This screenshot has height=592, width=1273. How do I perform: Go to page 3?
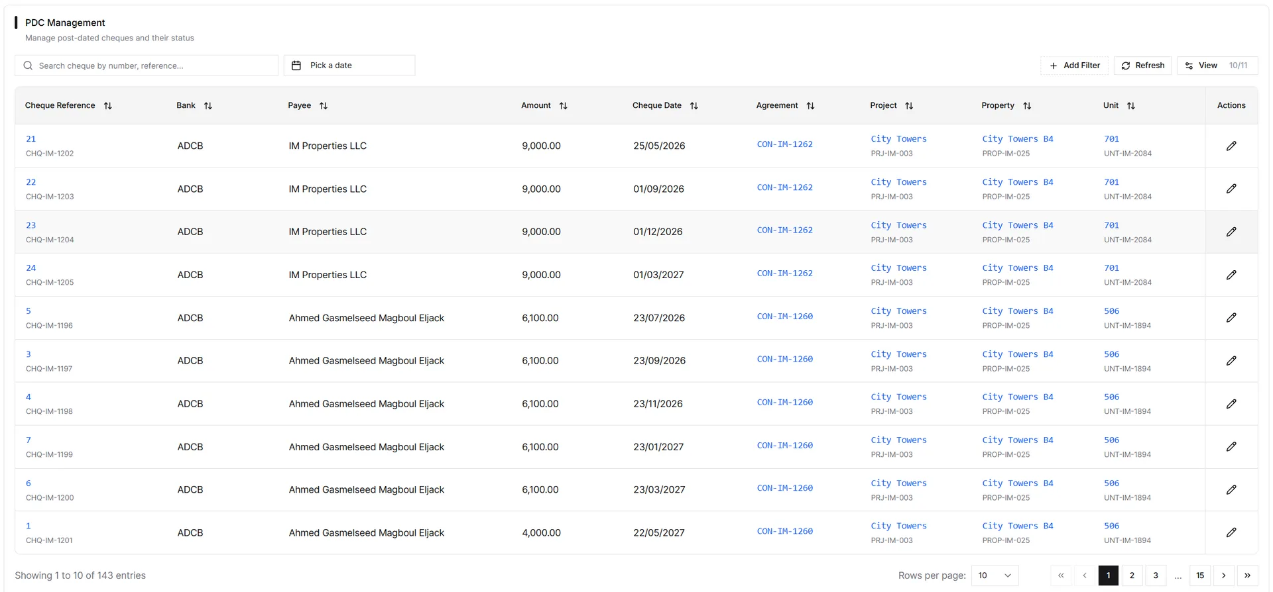pyautogui.click(x=1156, y=575)
